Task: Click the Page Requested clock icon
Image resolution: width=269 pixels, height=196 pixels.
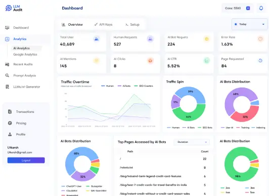Action: click(x=260, y=60)
